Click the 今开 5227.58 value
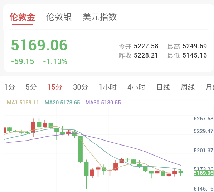Image resolution: width=214 pixels, height=192 pixels. (x=146, y=46)
